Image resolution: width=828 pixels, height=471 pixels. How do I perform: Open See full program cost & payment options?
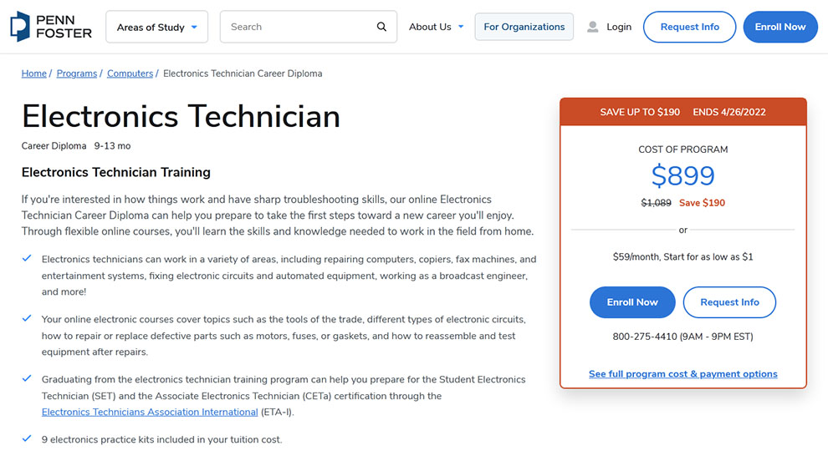(682, 374)
